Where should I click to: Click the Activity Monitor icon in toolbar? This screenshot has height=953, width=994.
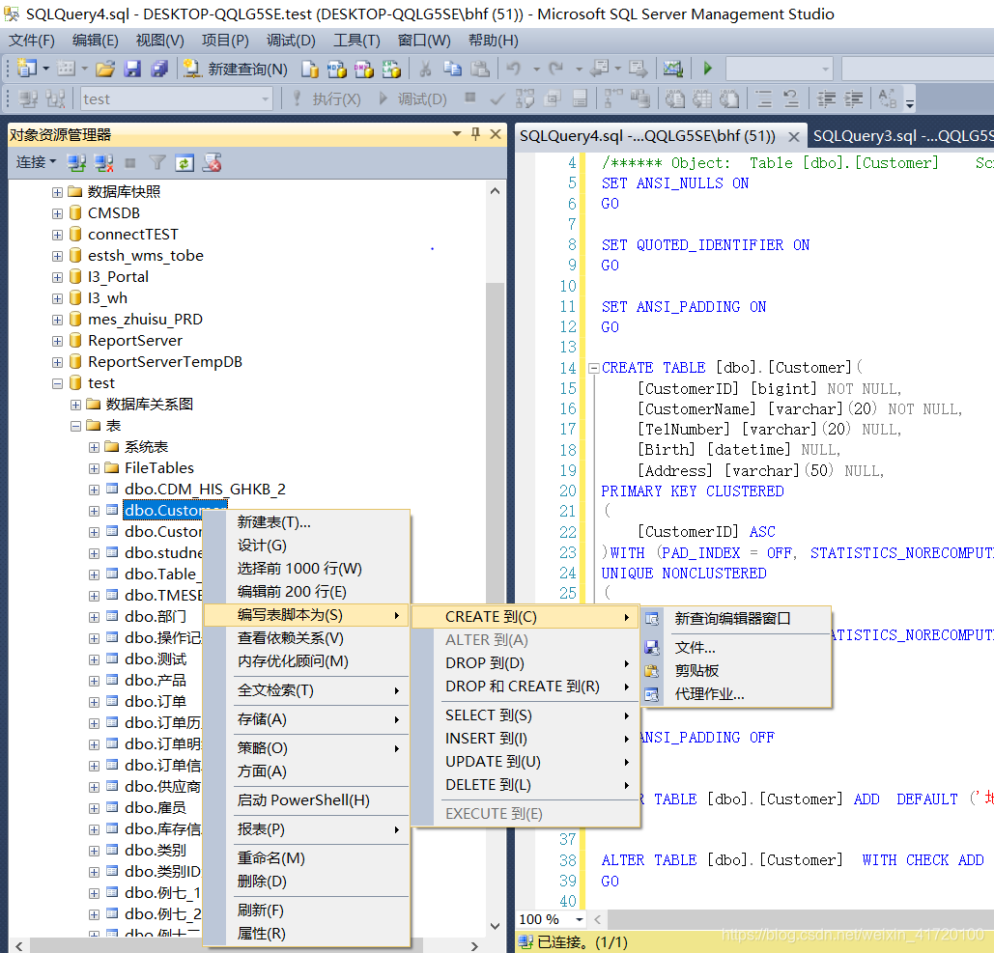(672, 69)
